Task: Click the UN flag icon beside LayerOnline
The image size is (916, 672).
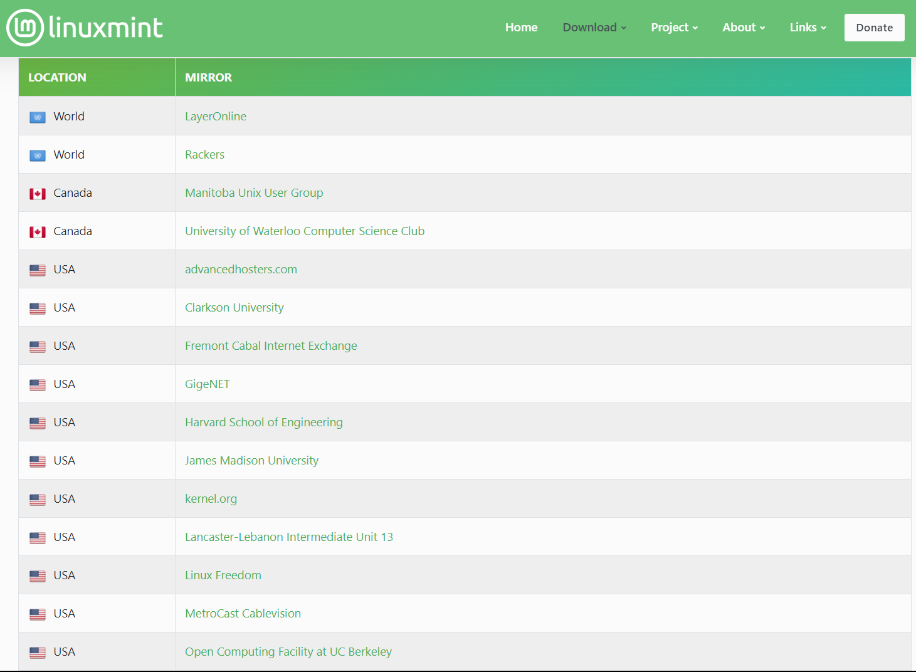Action: 38,117
